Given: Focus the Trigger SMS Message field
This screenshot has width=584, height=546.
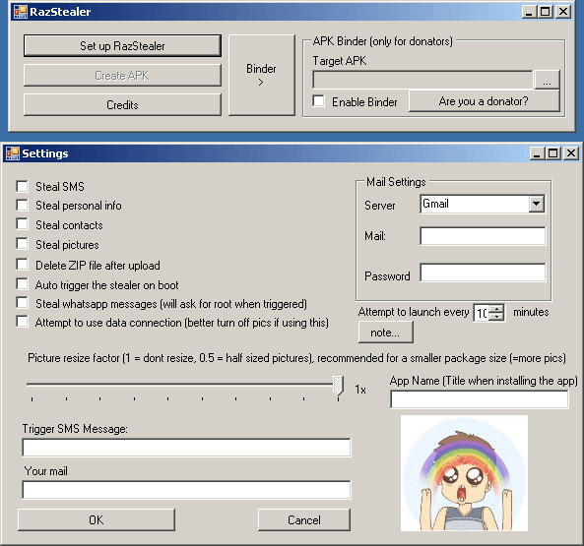Looking at the screenshot, I should pyautogui.click(x=186, y=448).
